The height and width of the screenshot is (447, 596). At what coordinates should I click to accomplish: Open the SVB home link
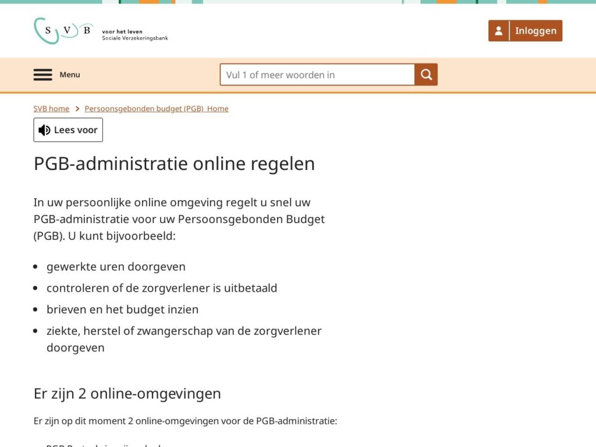click(x=51, y=108)
